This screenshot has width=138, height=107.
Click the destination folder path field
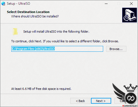pyautogui.click(x=57, y=49)
